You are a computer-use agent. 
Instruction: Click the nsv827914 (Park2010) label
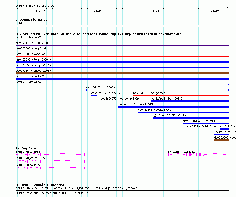click(x=167, y=99)
